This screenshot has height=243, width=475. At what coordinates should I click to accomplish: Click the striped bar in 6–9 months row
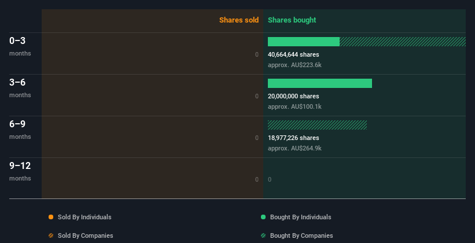coord(317,125)
